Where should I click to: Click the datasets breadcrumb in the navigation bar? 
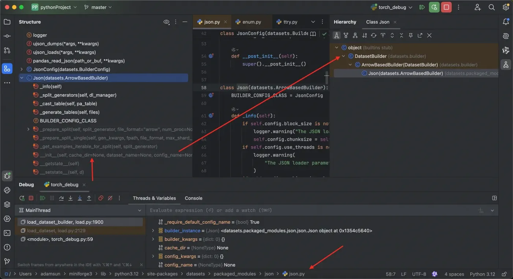click(195, 274)
